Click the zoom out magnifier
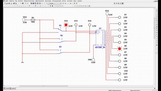 116,3
